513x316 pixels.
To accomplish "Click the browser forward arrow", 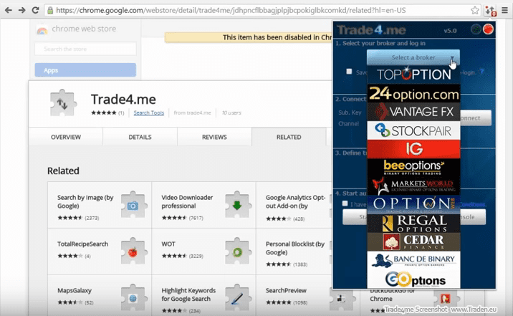I will coord(22,10).
